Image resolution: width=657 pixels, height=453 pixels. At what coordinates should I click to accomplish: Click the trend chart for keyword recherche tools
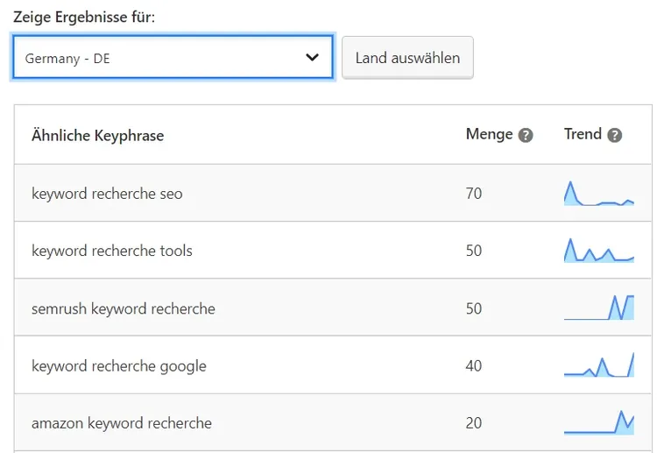[599, 251]
